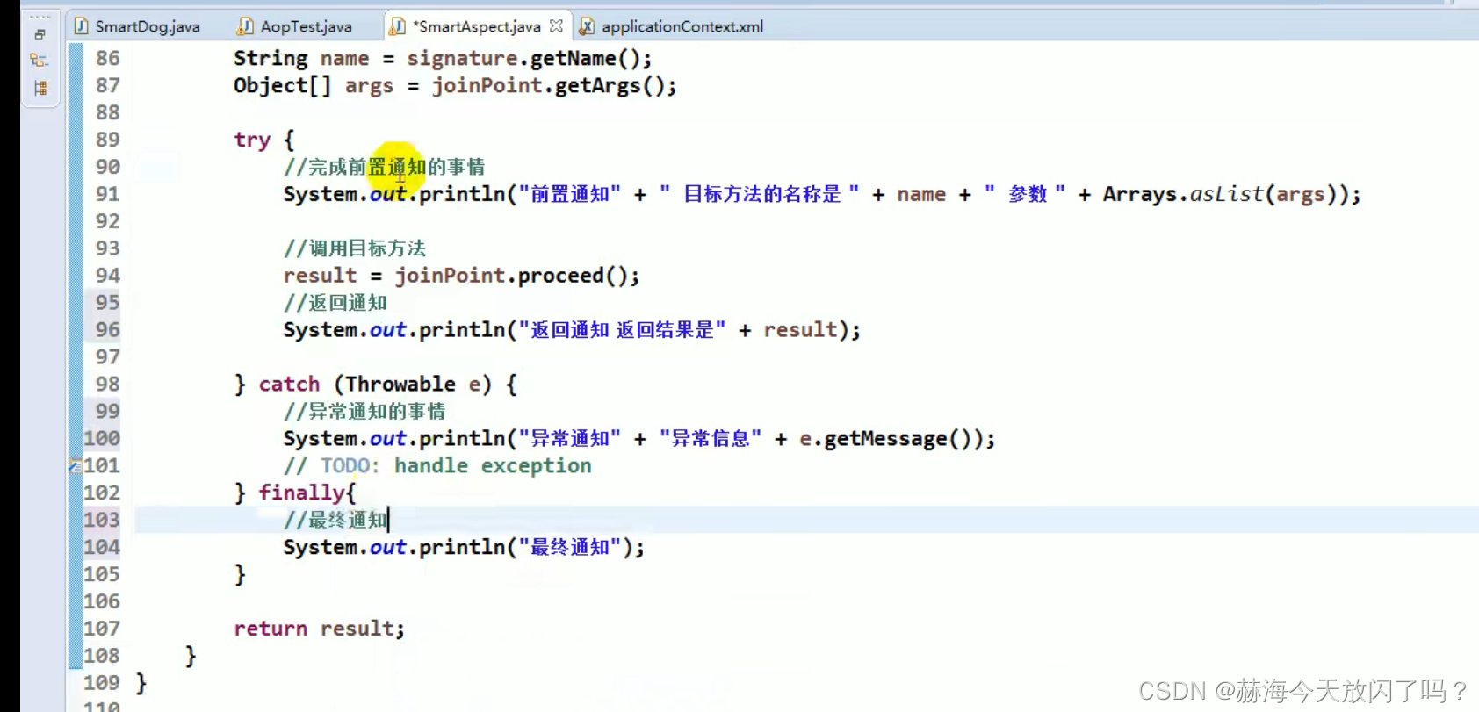Viewport: 1479px width, 712px height.
Task: Click 'Throwable' in the catch clause
Action: 400,385
